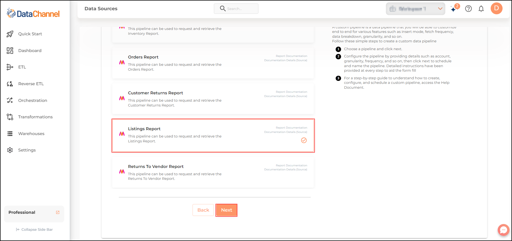Select the Orders Report pipeline card
The height and width of the screenshot is (241, 512).
click(x=213, y=63)
